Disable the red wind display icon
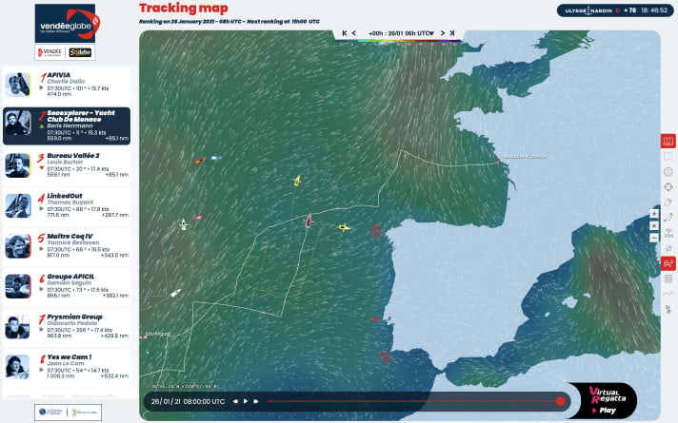The height and width of the screenshot is (423, 678). click(x=668, y=263)
